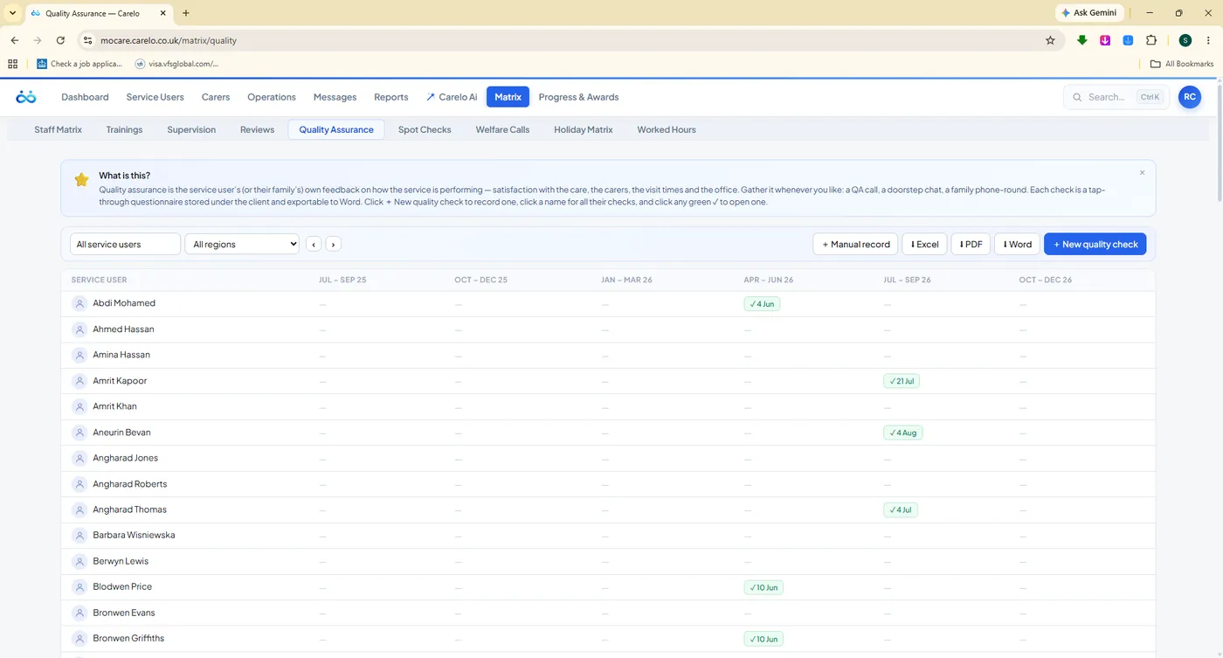This screenshot has width=1223, height=658.
Task: Click the user avatar icon beside Abdi Mohamed
Action: click(79, 304)
